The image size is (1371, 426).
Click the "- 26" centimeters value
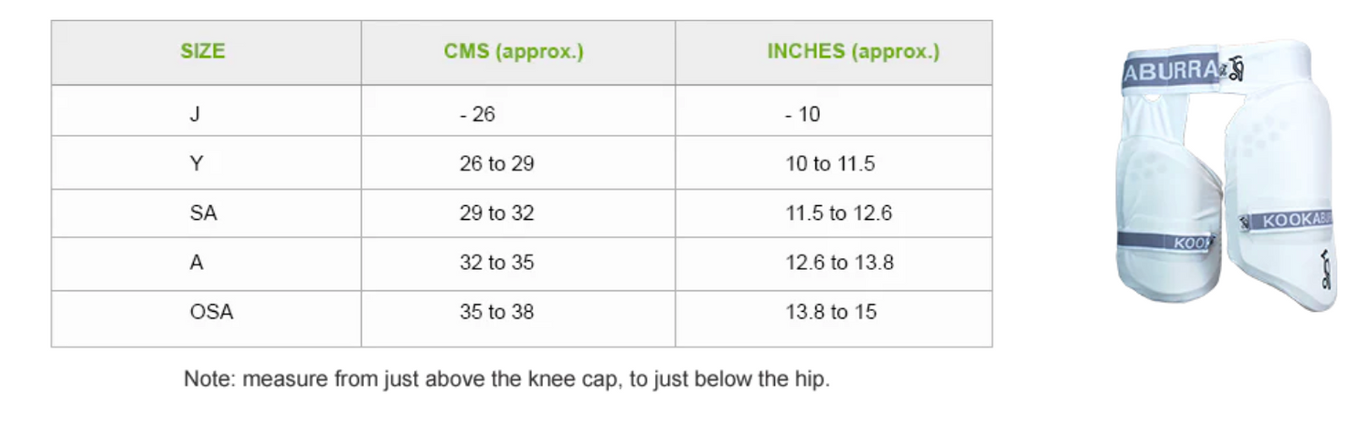tap(477, 114)
